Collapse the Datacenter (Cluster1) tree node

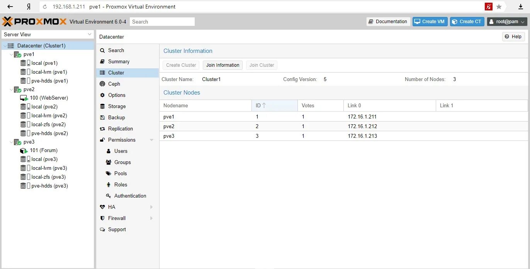coord(5,46)
